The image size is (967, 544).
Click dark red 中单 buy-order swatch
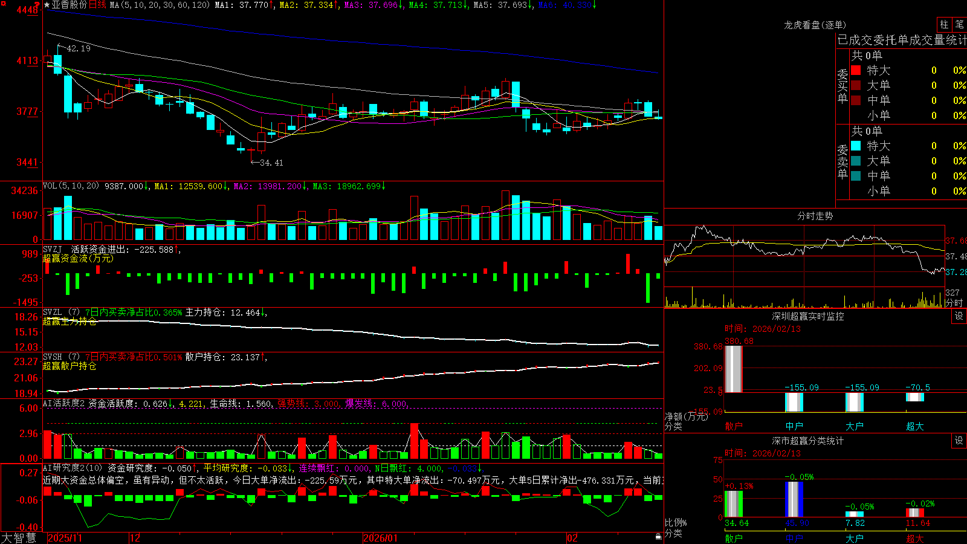(856, 100)
